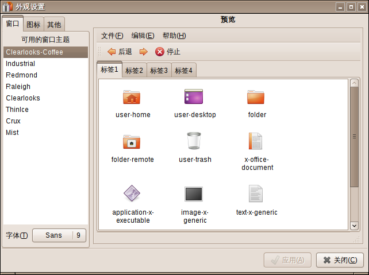The width and height of the screenshot is (369, 275).
Task: Click the user-trash label text
Action: click(195, 160)
